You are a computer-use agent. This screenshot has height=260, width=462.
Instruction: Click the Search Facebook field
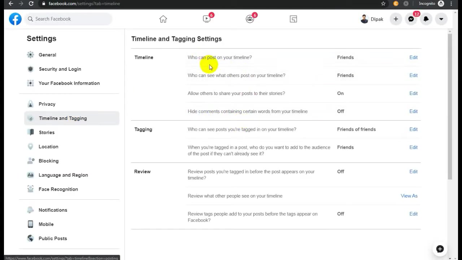pos(69,19)
